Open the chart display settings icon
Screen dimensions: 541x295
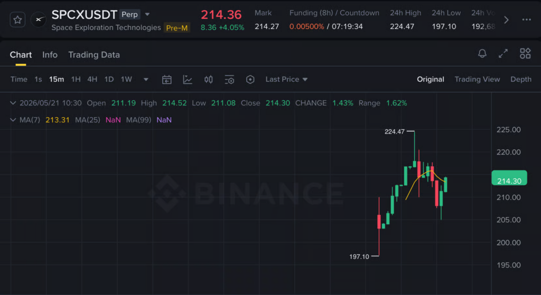point(229,80)
